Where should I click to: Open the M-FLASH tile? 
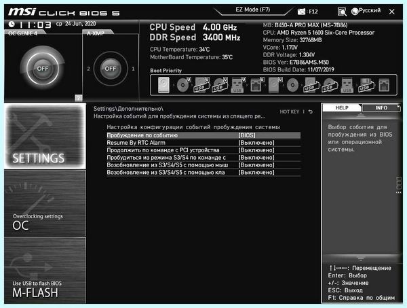(x=45, y=271)
